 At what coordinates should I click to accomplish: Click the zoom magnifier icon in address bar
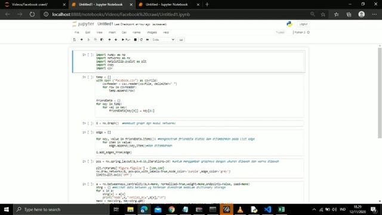coord(313,14)
